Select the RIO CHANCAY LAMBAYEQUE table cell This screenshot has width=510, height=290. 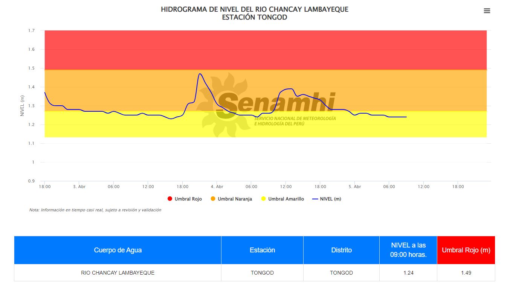tap(118, 273)
